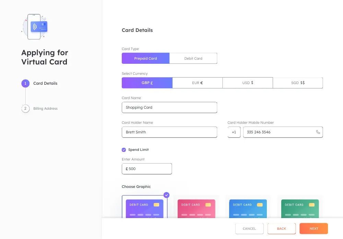Click the Choose Graphic heading
This screenshot has height=239, width=343.
[x=136, y=187]
